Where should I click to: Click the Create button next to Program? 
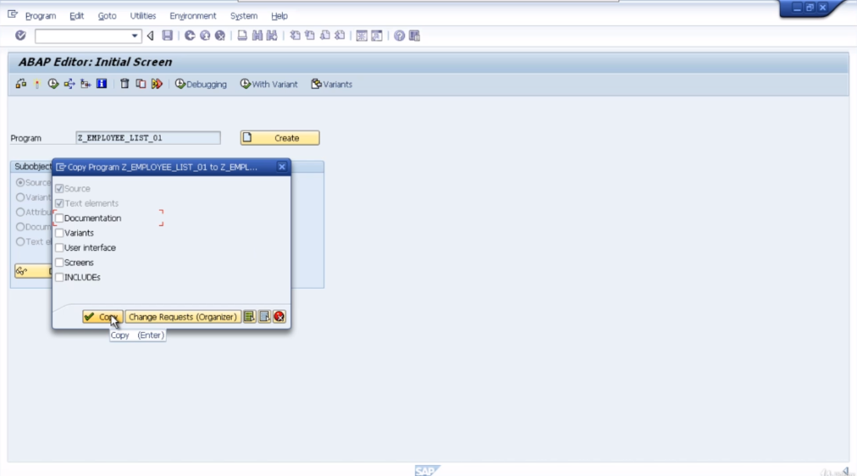tap(280, 138)
